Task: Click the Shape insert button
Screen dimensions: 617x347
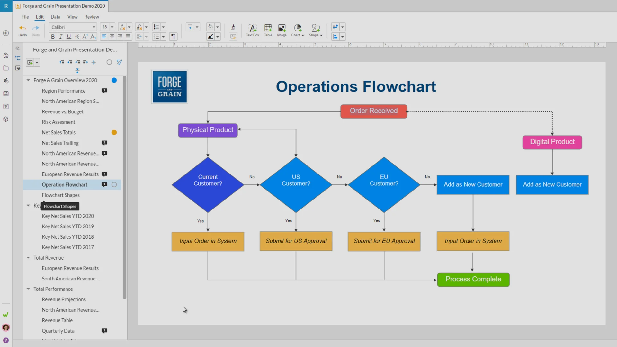Action: (x=315, y=31)
